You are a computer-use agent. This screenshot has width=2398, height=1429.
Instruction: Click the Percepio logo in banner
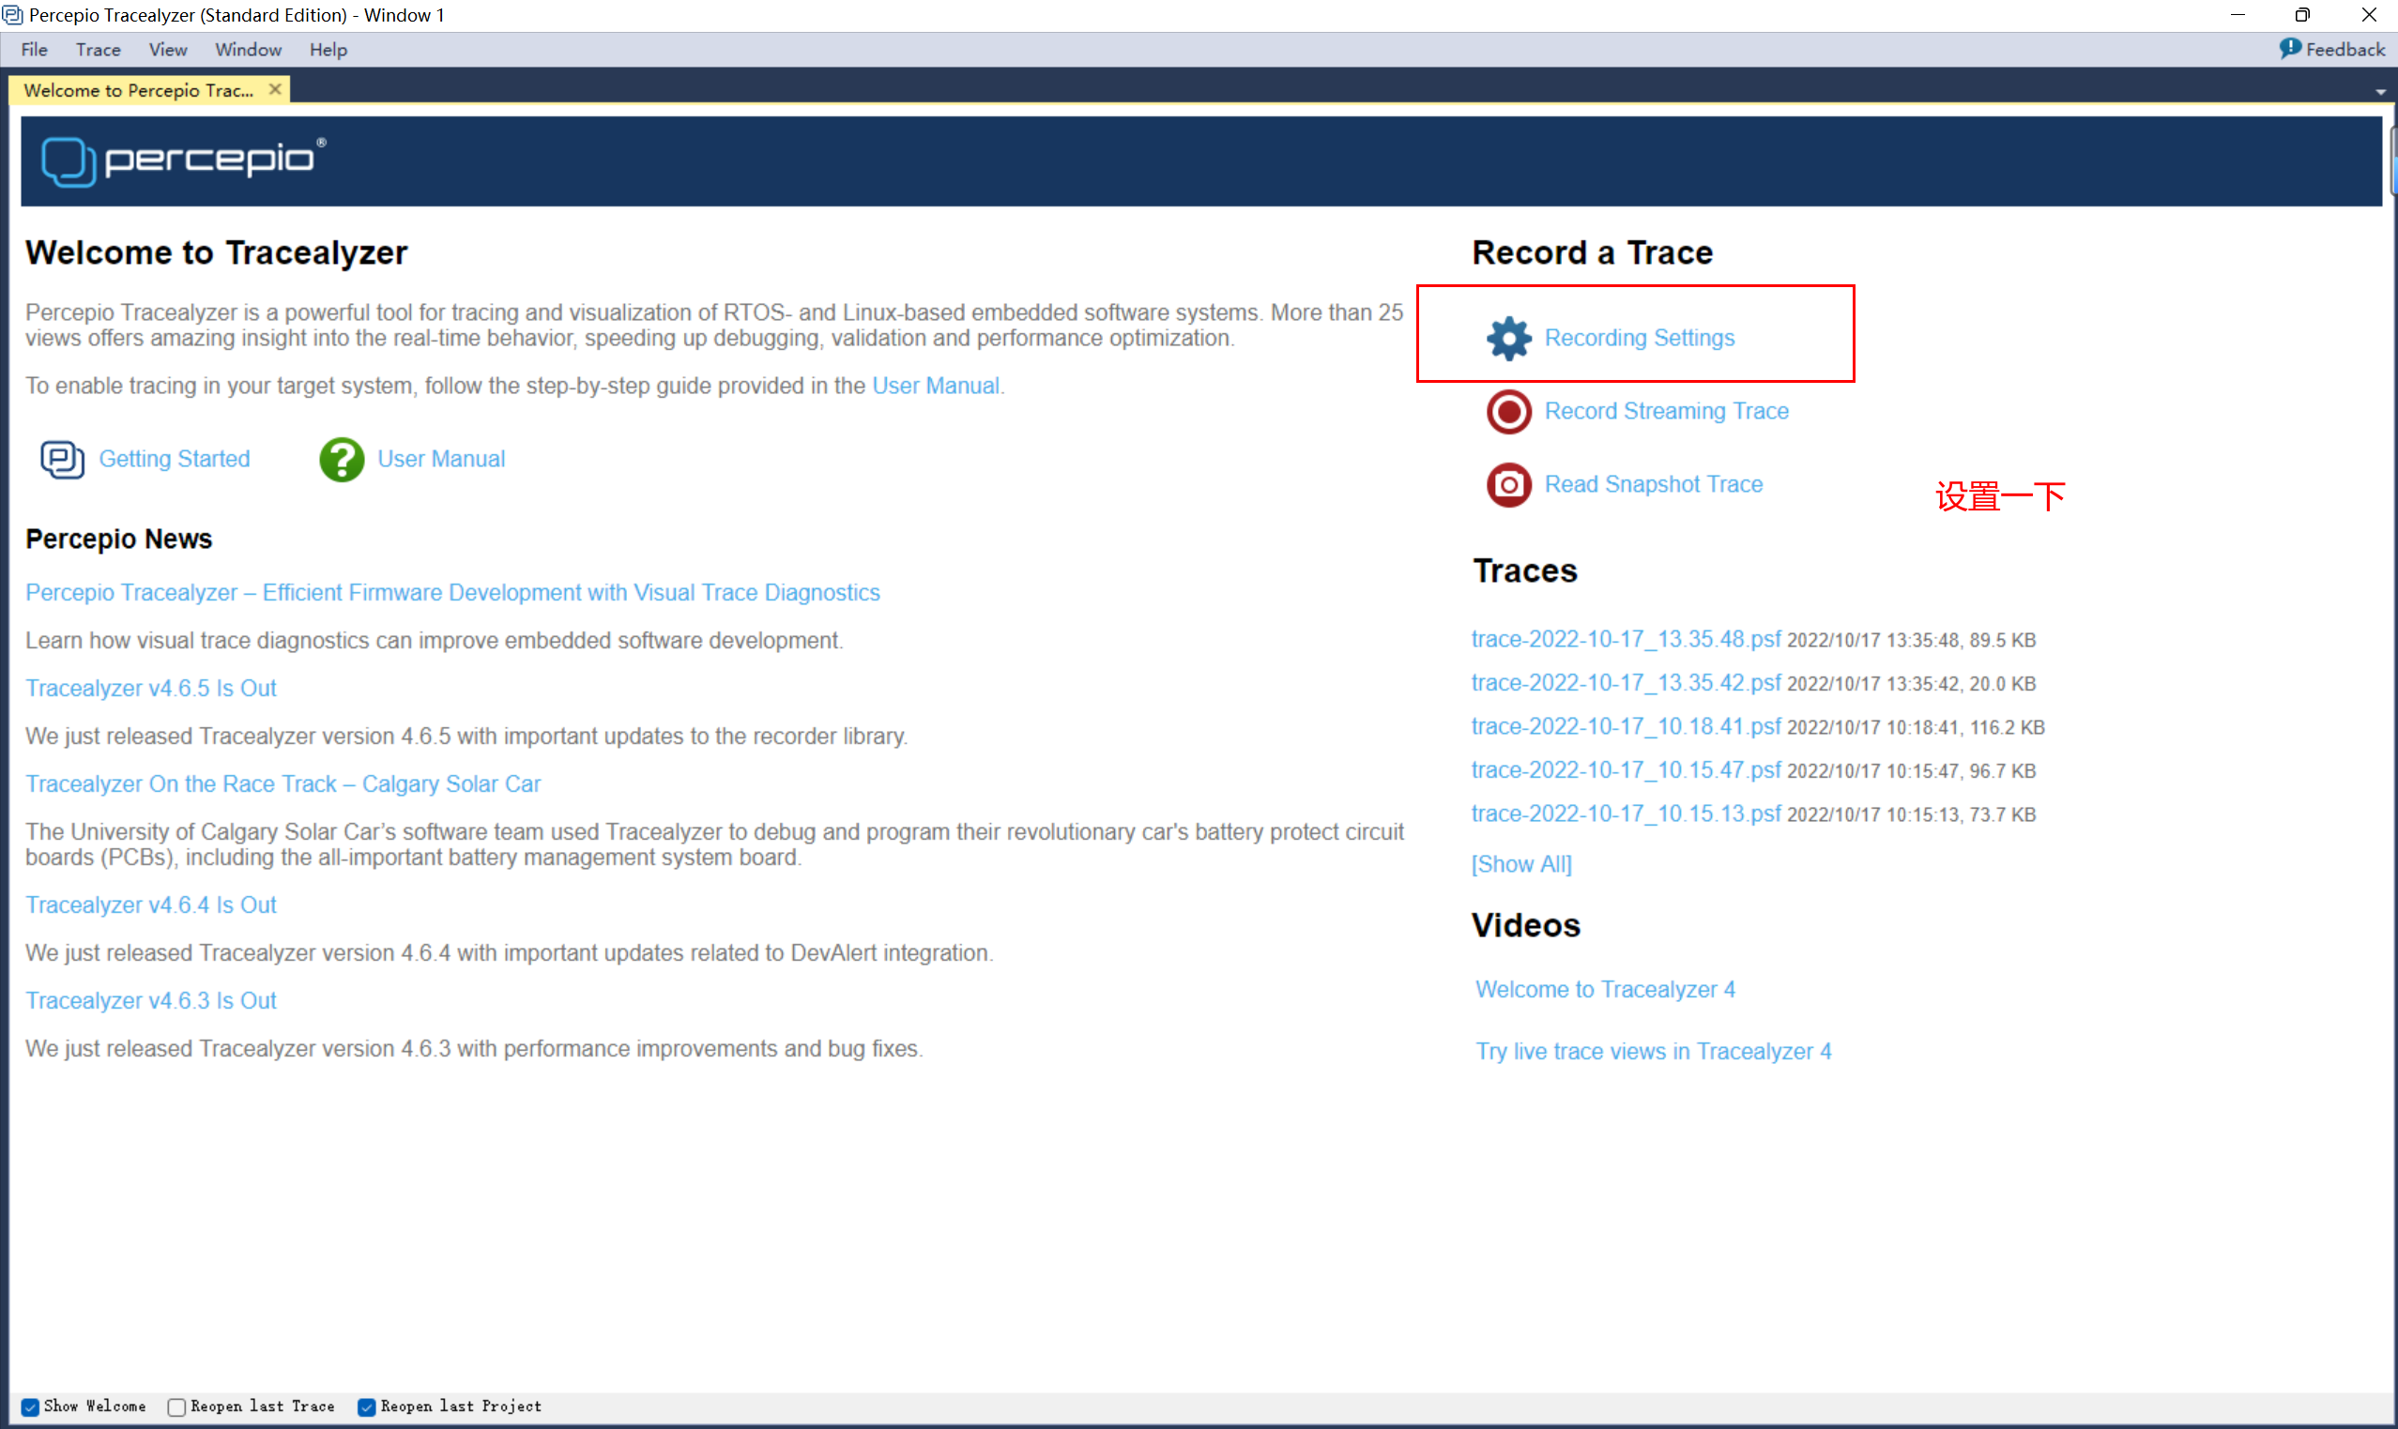pyautogui.click(x=183, y=160)
